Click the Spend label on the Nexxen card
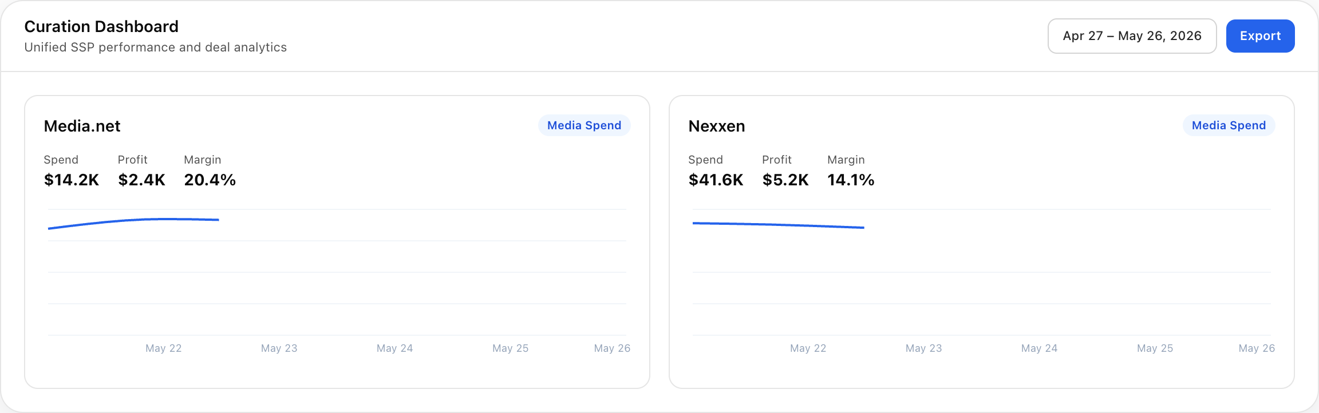The width and height of the screenshot is (1319, 413). click(706, 160)
